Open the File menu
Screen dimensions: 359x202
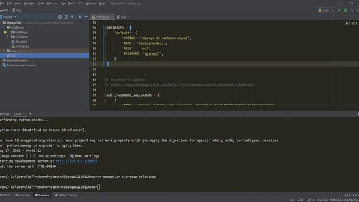pos(2,3)
